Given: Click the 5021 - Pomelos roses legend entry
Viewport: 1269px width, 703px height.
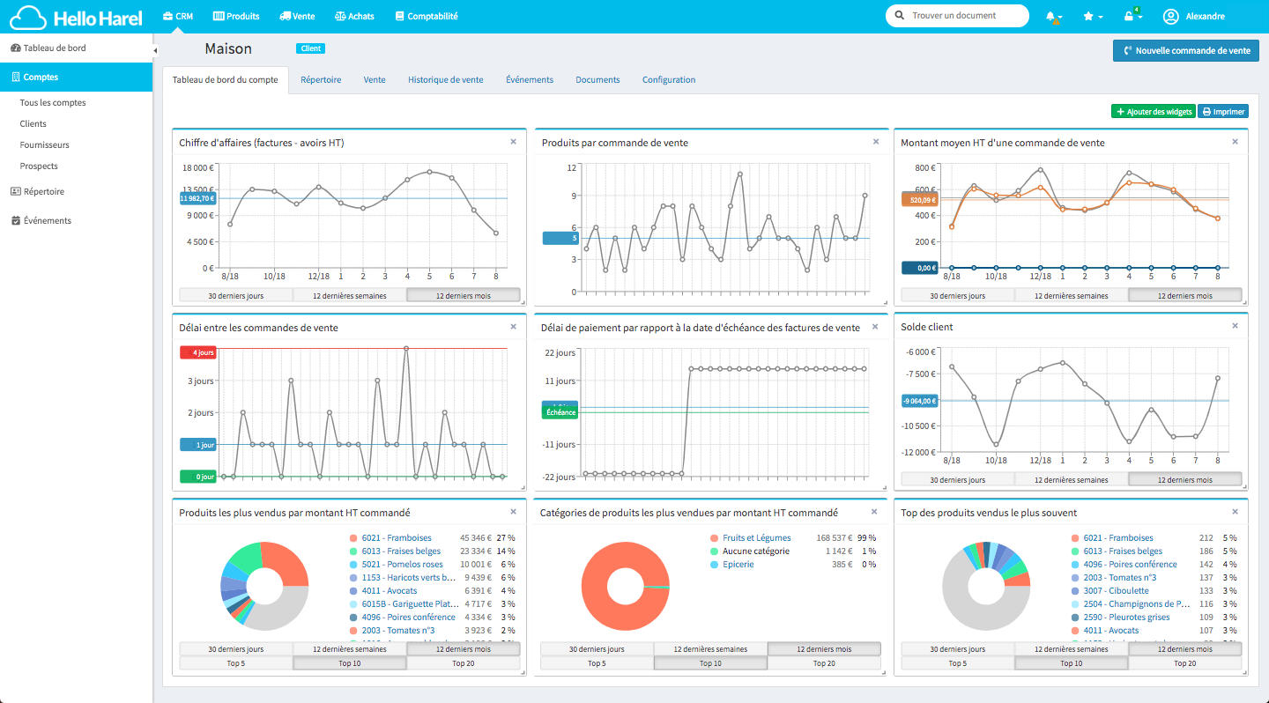Looking at the screenshot, I should tap(402, 565).
